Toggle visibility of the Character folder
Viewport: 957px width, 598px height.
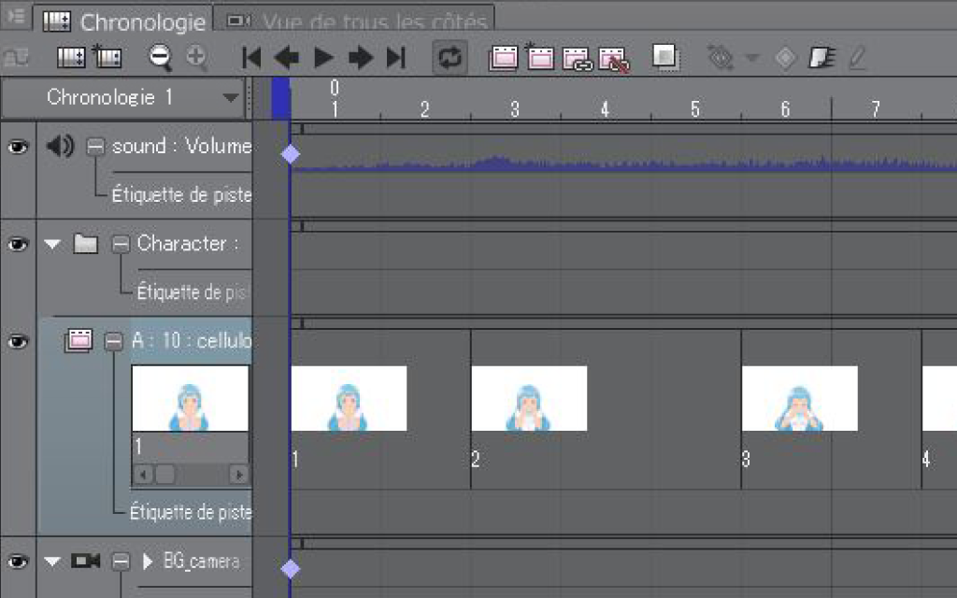point(18,244)
